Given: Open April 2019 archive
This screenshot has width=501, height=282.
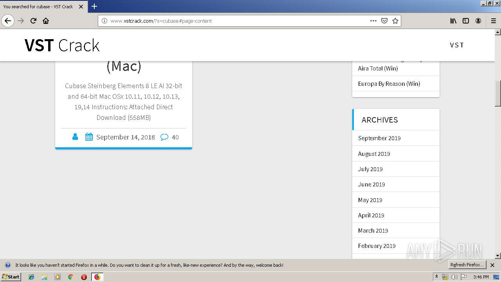Looking at the screenshot, I should point(371,215).
